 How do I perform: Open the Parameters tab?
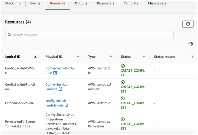(106, 3)
